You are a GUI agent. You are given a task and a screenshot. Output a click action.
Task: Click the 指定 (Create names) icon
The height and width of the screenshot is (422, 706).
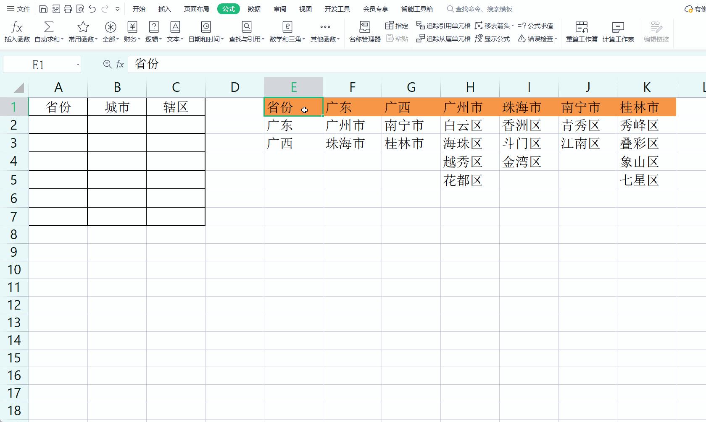(x=397, y=26)
